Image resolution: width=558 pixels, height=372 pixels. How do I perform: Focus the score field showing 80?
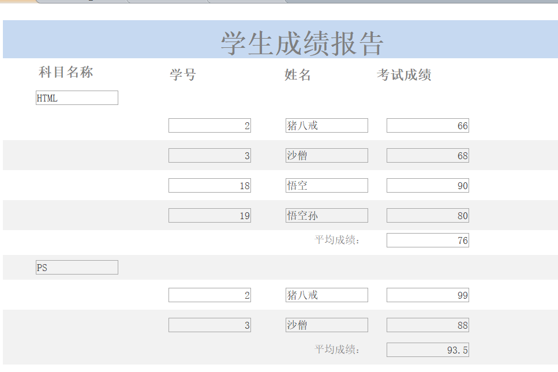(428, 216)
